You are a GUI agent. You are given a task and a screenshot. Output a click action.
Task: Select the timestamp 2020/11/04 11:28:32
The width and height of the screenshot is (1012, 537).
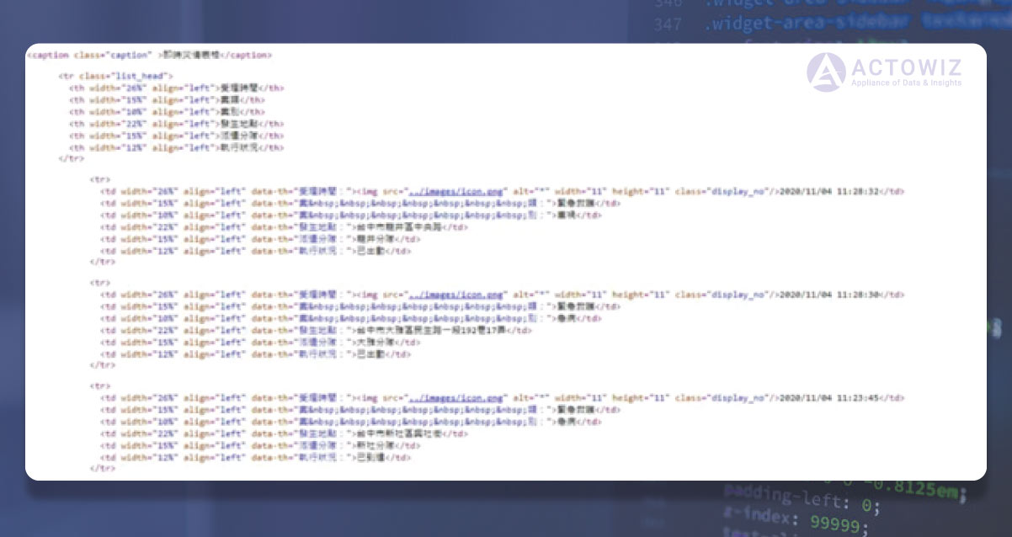click(x=830, y=192)
